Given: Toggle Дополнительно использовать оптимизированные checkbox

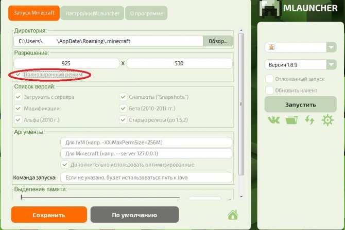Looking at the screenshot, I should pos(65,165).
